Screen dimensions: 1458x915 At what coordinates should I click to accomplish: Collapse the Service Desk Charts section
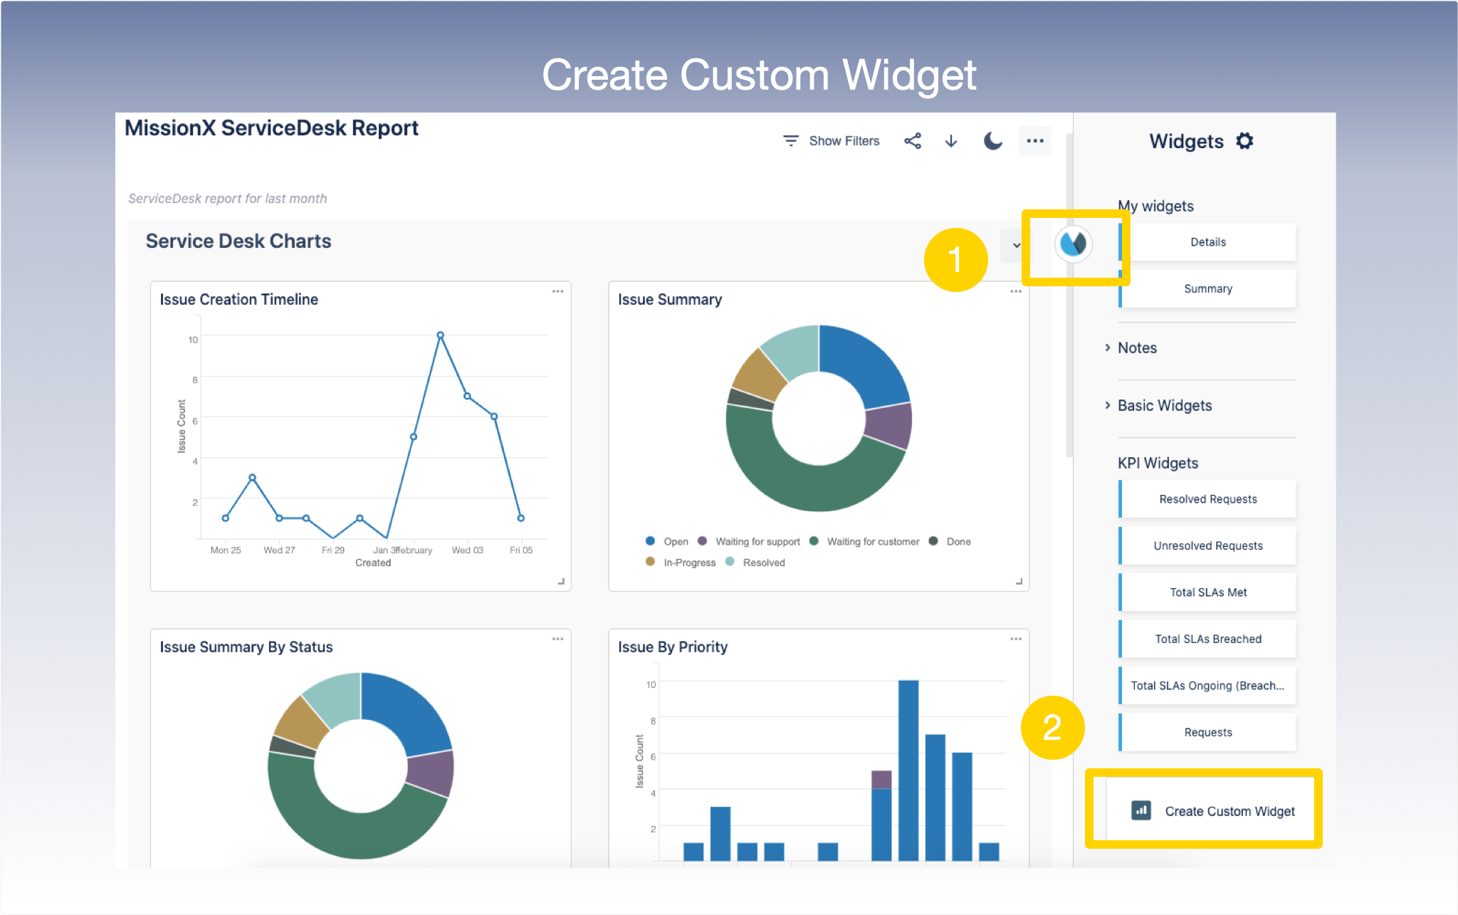pyautogui.click(x=1016, y=246)
